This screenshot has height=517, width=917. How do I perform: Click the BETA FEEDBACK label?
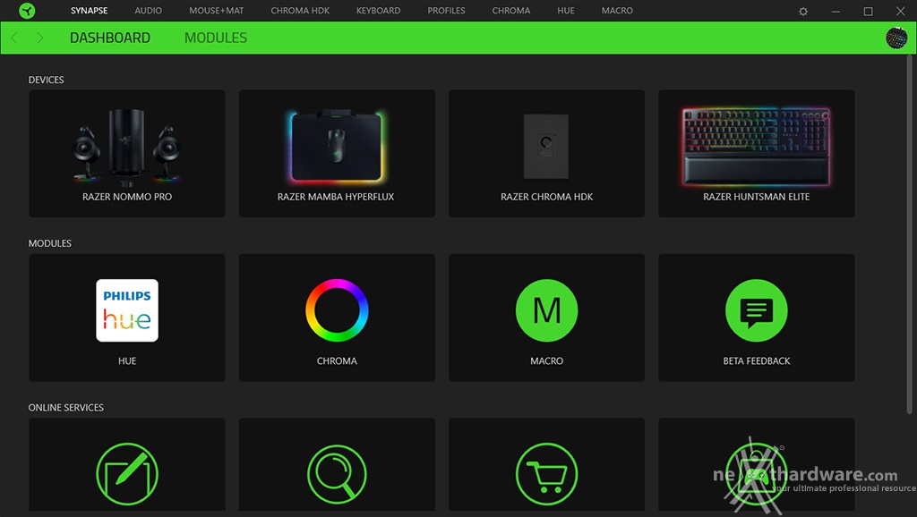[756, 361]
